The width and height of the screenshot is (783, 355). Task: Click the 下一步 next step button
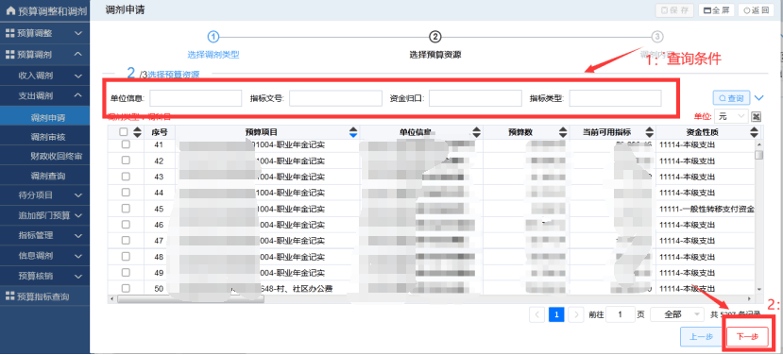tap(747, 336)
